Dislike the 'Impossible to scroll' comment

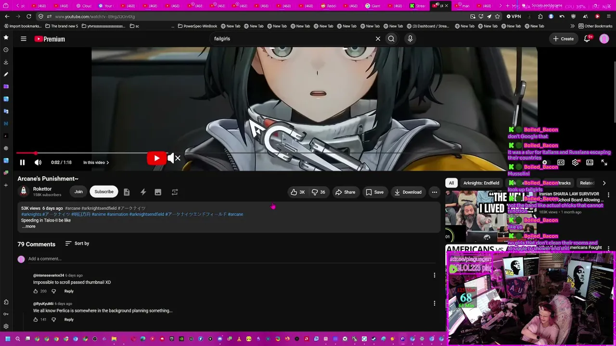pyautogui.click(x=53, y=291)
